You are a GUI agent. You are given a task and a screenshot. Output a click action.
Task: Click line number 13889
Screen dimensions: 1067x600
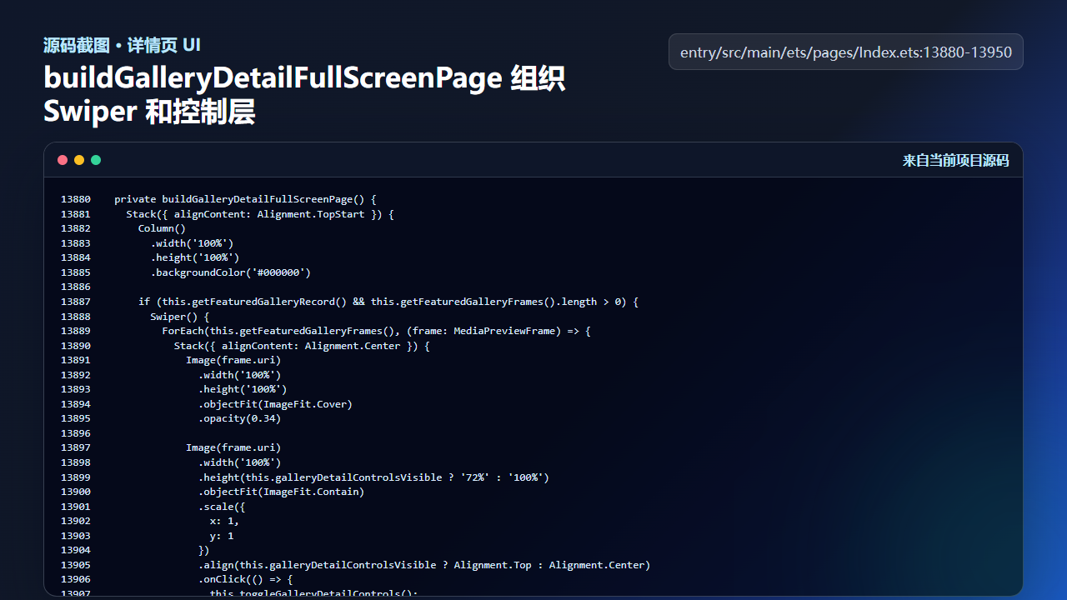tap(76, 331)
